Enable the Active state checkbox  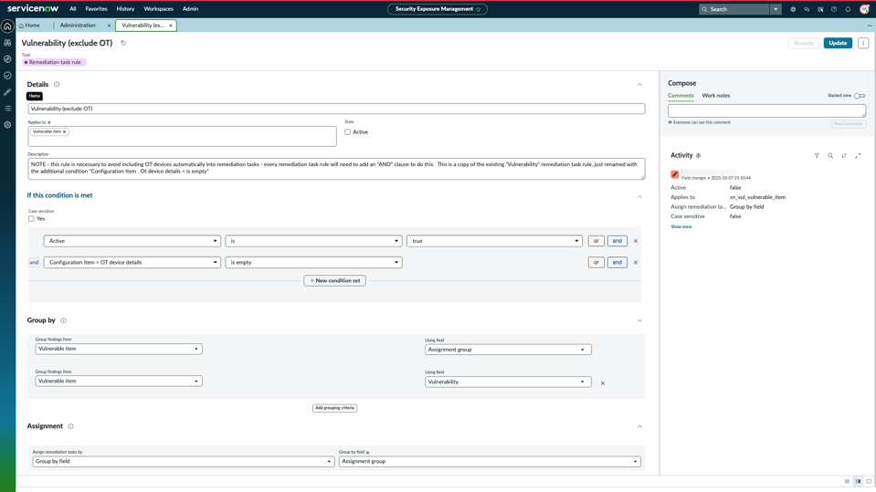pyautogui.click(x=347, y=132)
